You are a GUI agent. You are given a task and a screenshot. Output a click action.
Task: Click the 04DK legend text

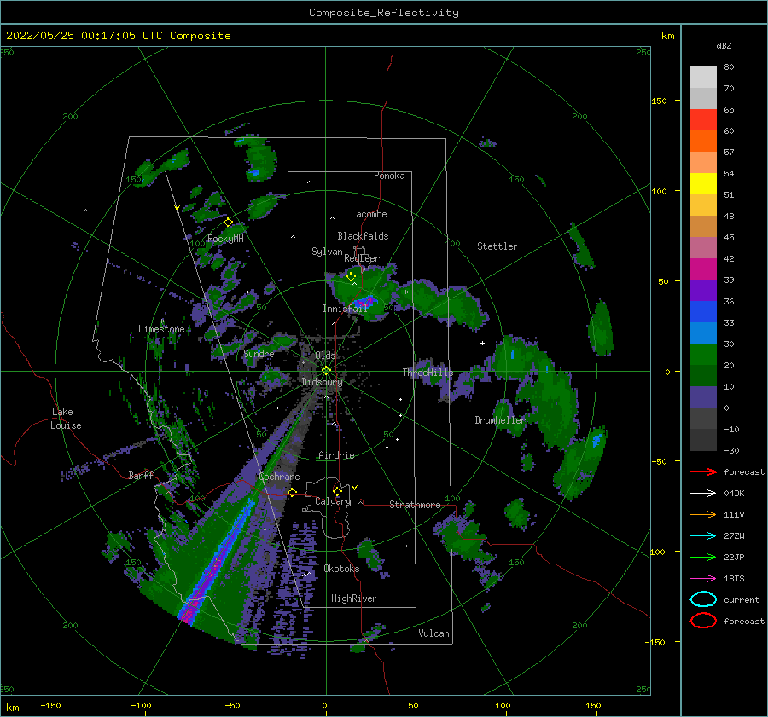point(734,494)
